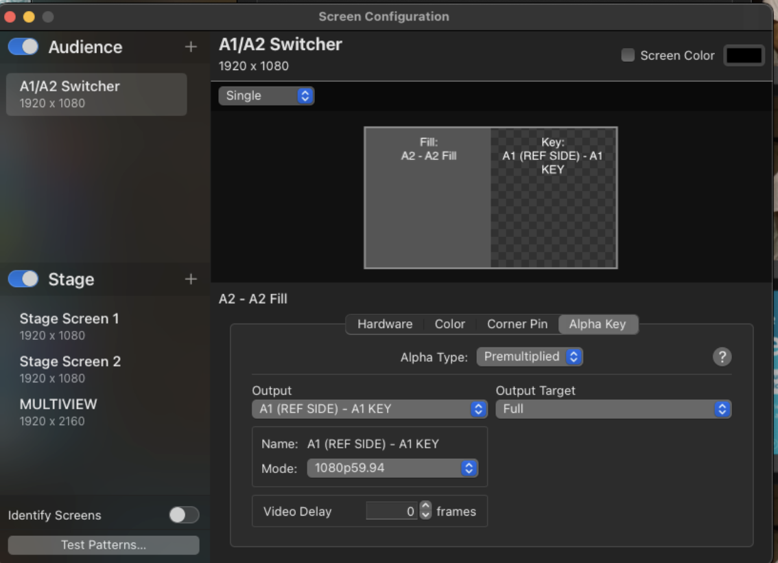The width and height of the screenshot is (778, 563).
Task: Open the Output Target Full dropdown
Action: [613, 409]
